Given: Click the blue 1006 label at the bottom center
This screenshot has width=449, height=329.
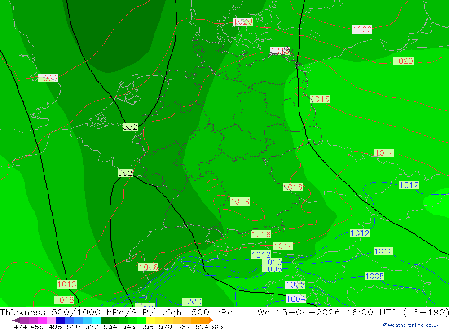Looking at the screenshot, I should pos(192,302).
